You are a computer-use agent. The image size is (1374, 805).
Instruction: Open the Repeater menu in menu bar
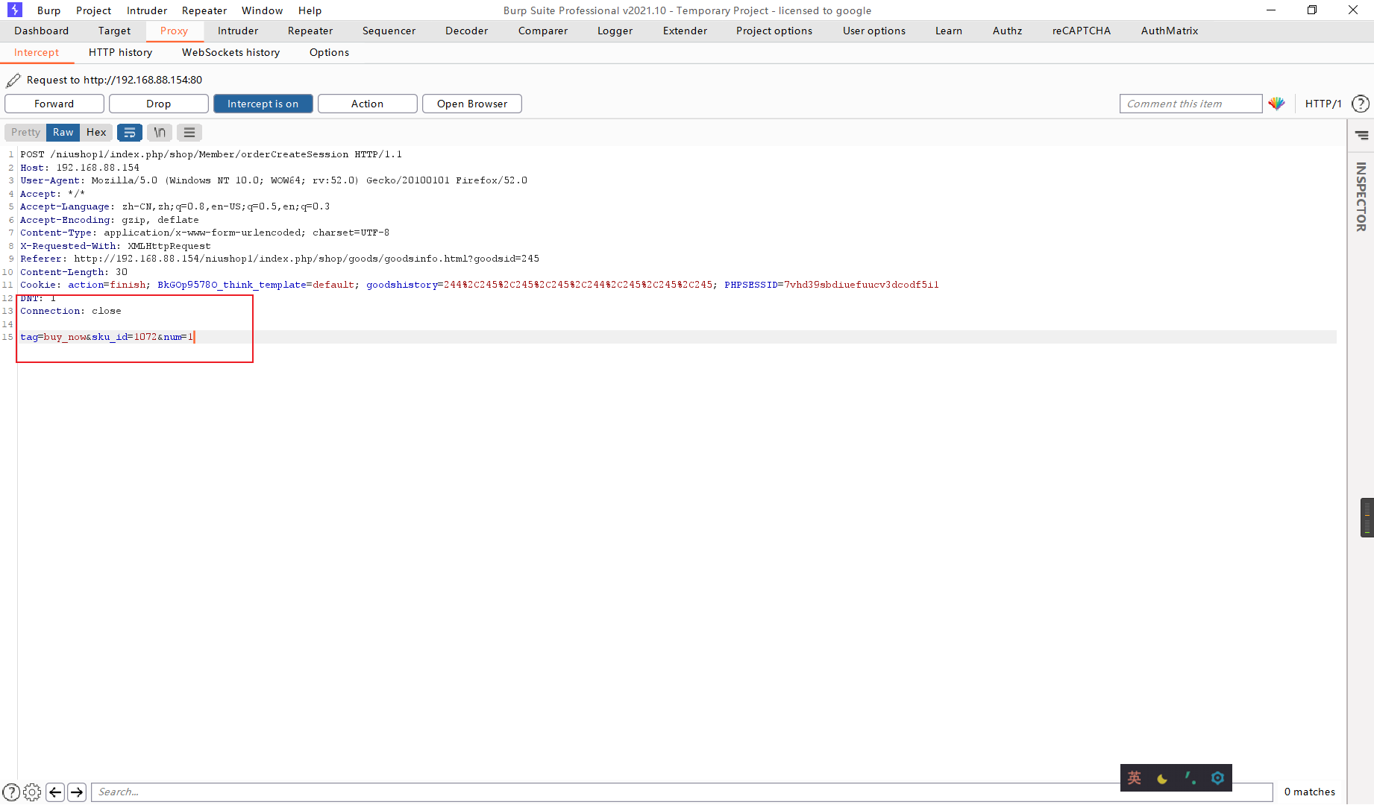(x=204, y=10)
